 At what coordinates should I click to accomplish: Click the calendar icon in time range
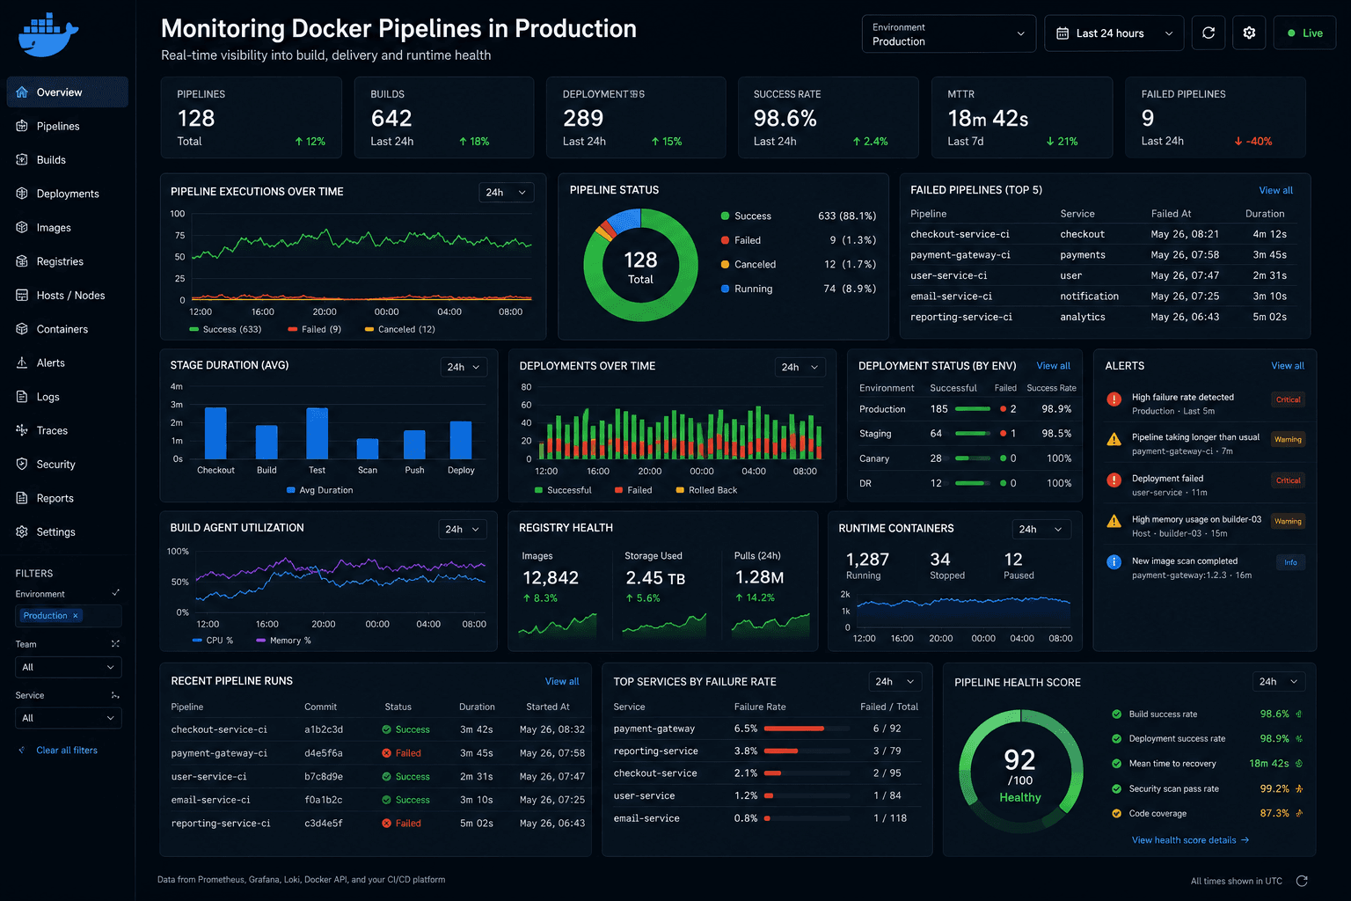click(x=1063, y=33)
